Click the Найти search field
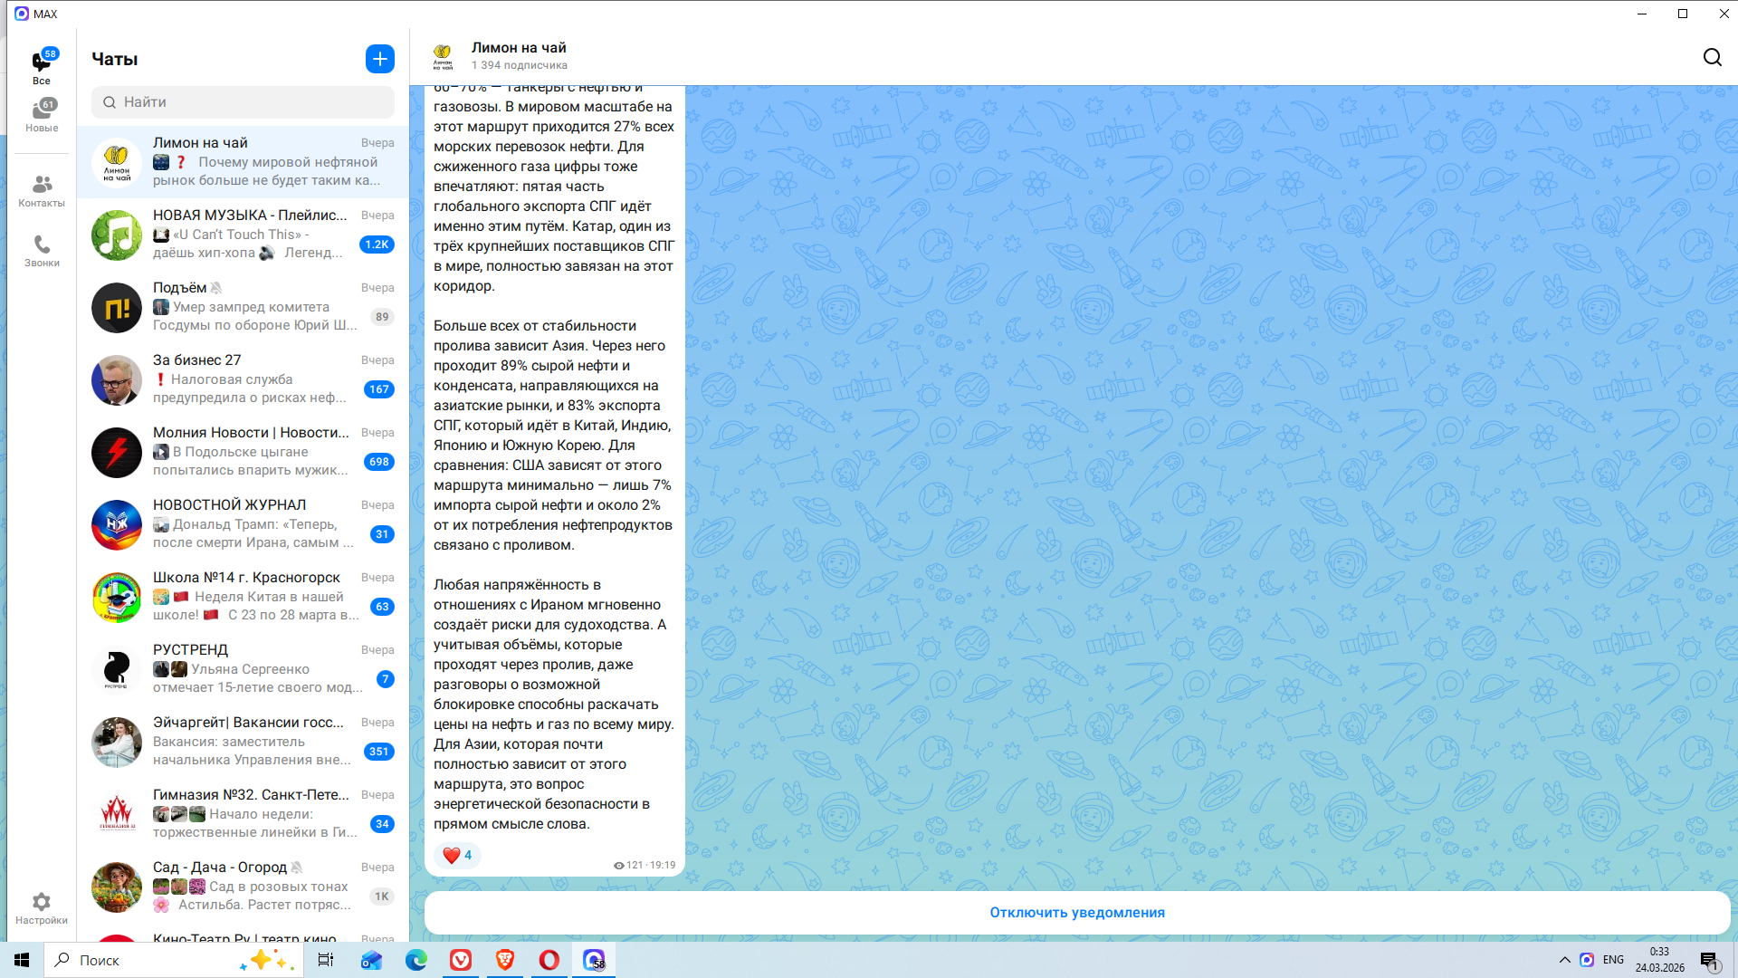The image size is (1738, 978). pos(243,102)
